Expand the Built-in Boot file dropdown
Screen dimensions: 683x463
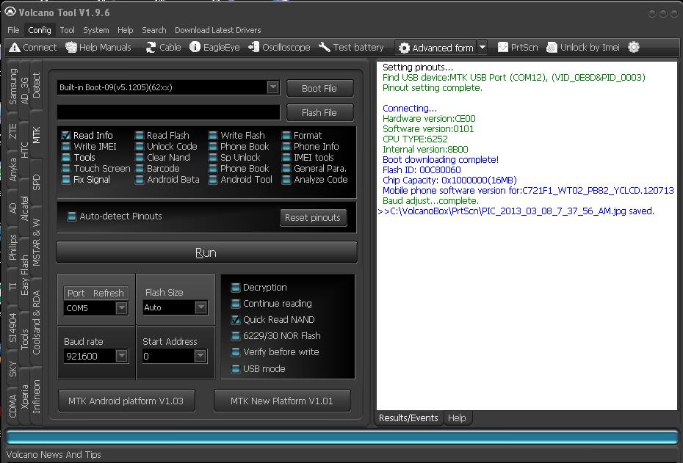(272, 87)
